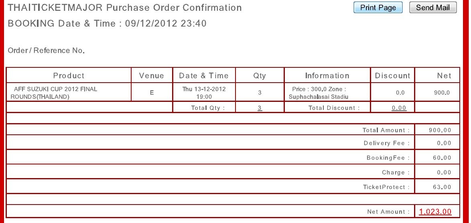
Task: Select the Venue column header
Action: click(x=152, y=75)
